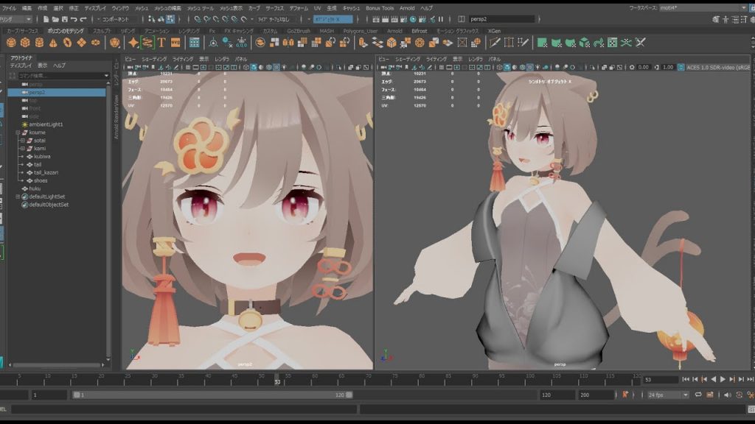Toggle the auto keyframe button
Image resolution: width=755 pixels, height=424 pixels.
[625, 395]
